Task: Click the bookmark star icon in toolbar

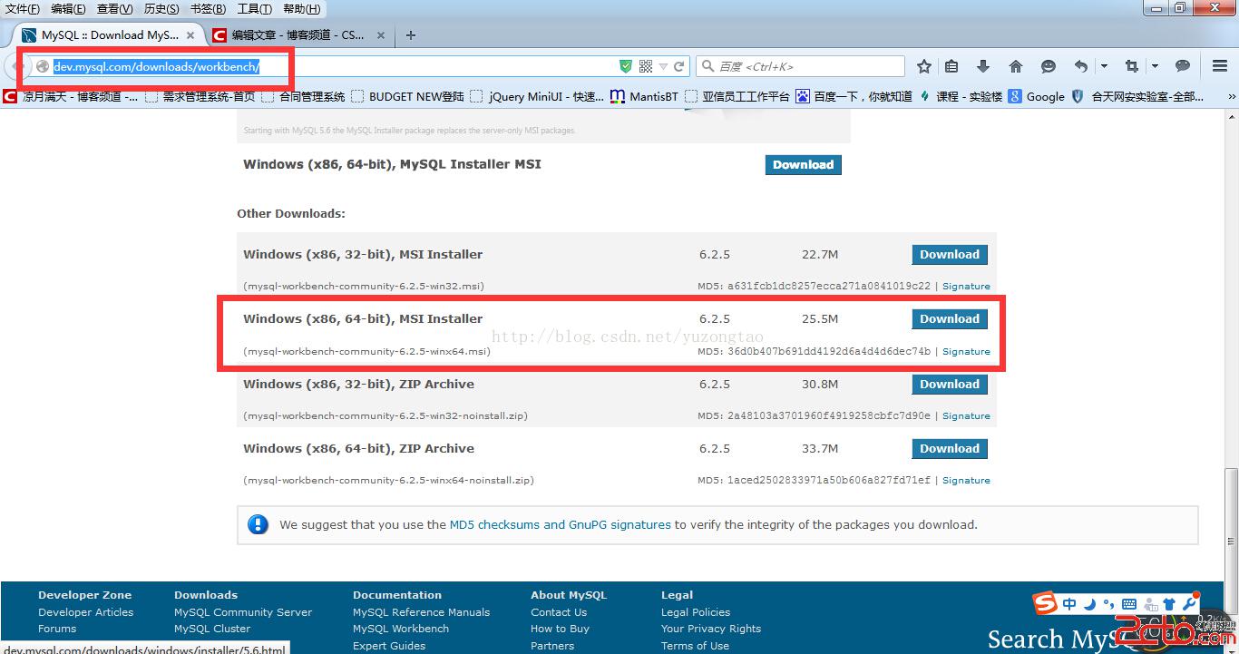Action: click(924, 66)
